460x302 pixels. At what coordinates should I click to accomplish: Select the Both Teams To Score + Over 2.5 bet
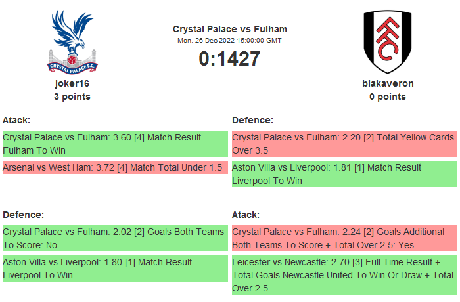pos(343,238)
